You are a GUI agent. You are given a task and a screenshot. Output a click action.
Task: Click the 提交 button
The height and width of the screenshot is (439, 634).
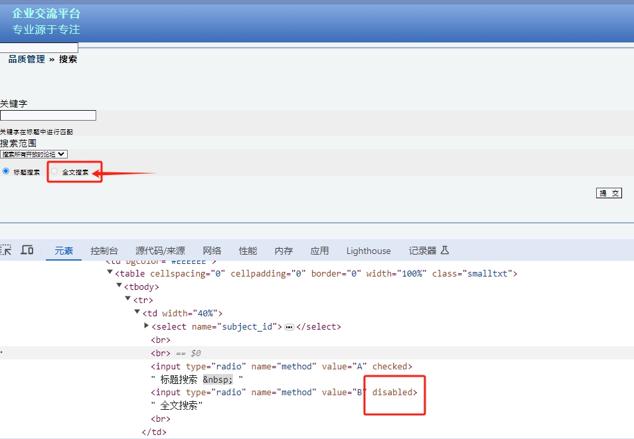tap(609, 193)
